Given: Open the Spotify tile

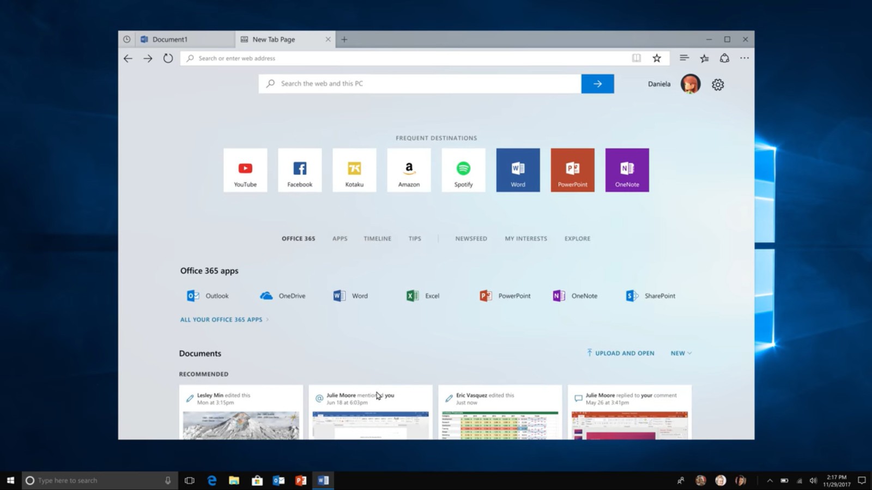Looking at the screenshot, I should point(463,170).
